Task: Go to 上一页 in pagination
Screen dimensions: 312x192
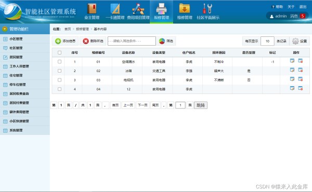Action: point(128,105)
